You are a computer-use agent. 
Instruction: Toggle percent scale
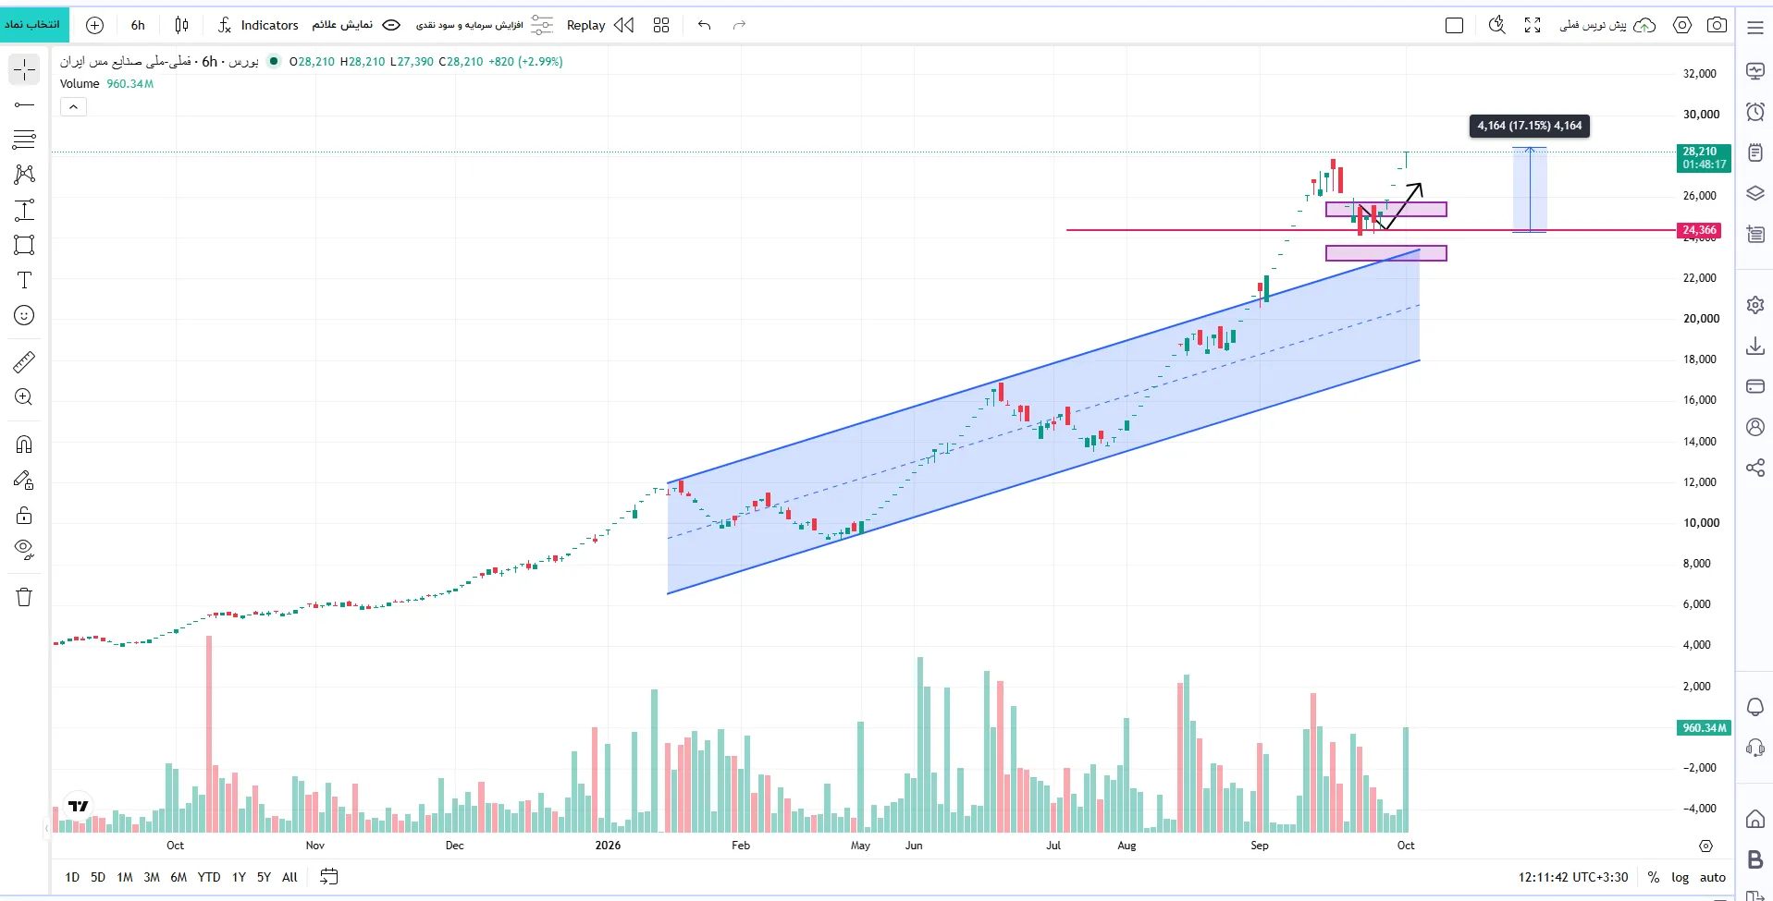point(1653,877)
